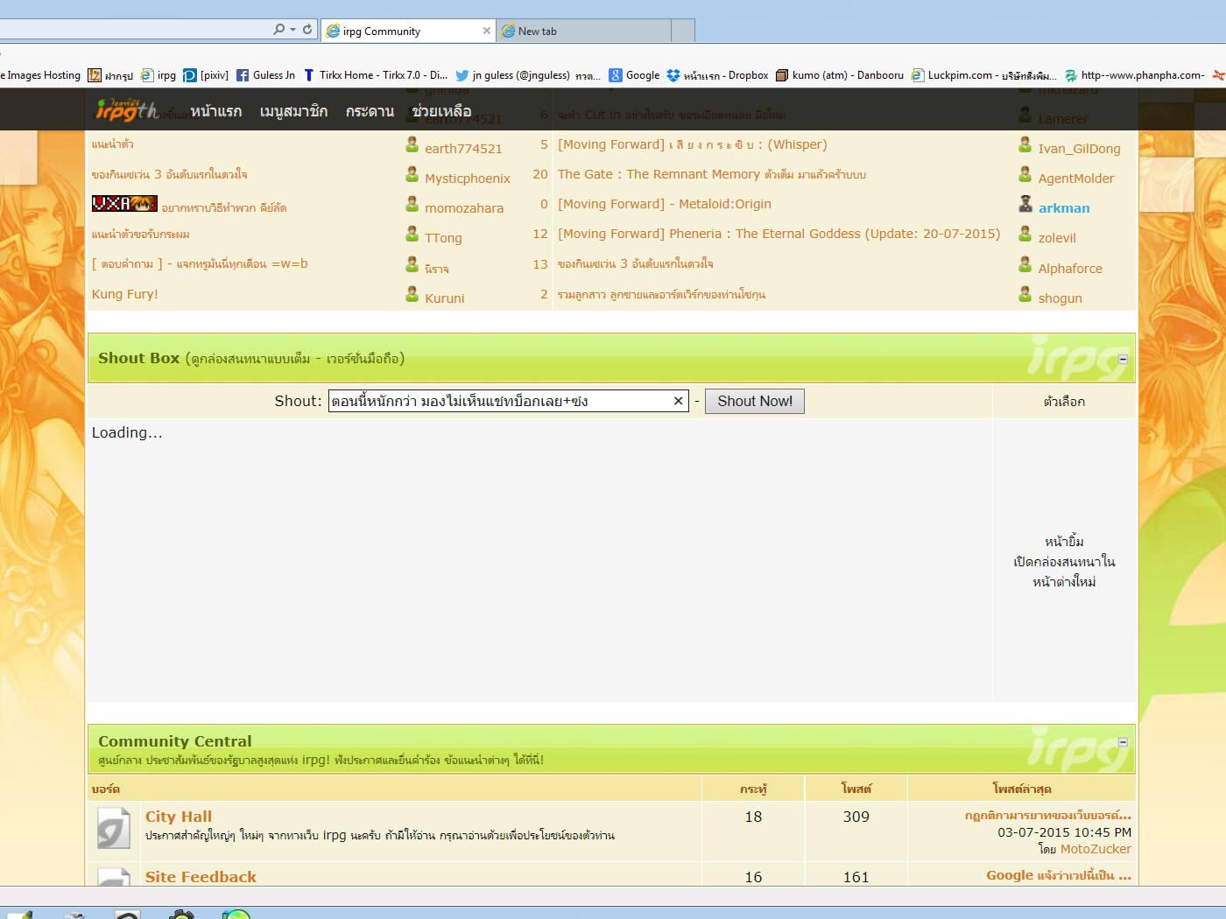The image size is (1226, 919).
Task: Open the ช่วยเหลือ menu
Action: click(x=441, y=111)
